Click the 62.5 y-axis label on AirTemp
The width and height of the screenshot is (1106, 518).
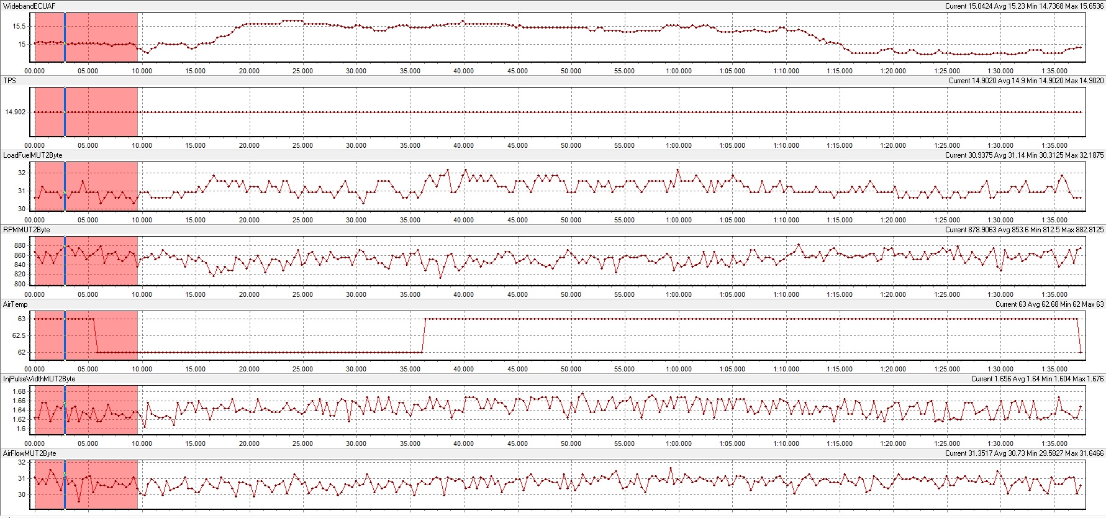[19, 335]
